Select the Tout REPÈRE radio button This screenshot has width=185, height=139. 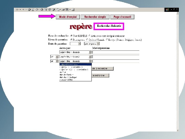pos(71,36)
